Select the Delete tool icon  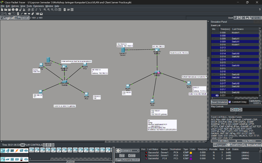pyautogui.click(x=9, y=14)
